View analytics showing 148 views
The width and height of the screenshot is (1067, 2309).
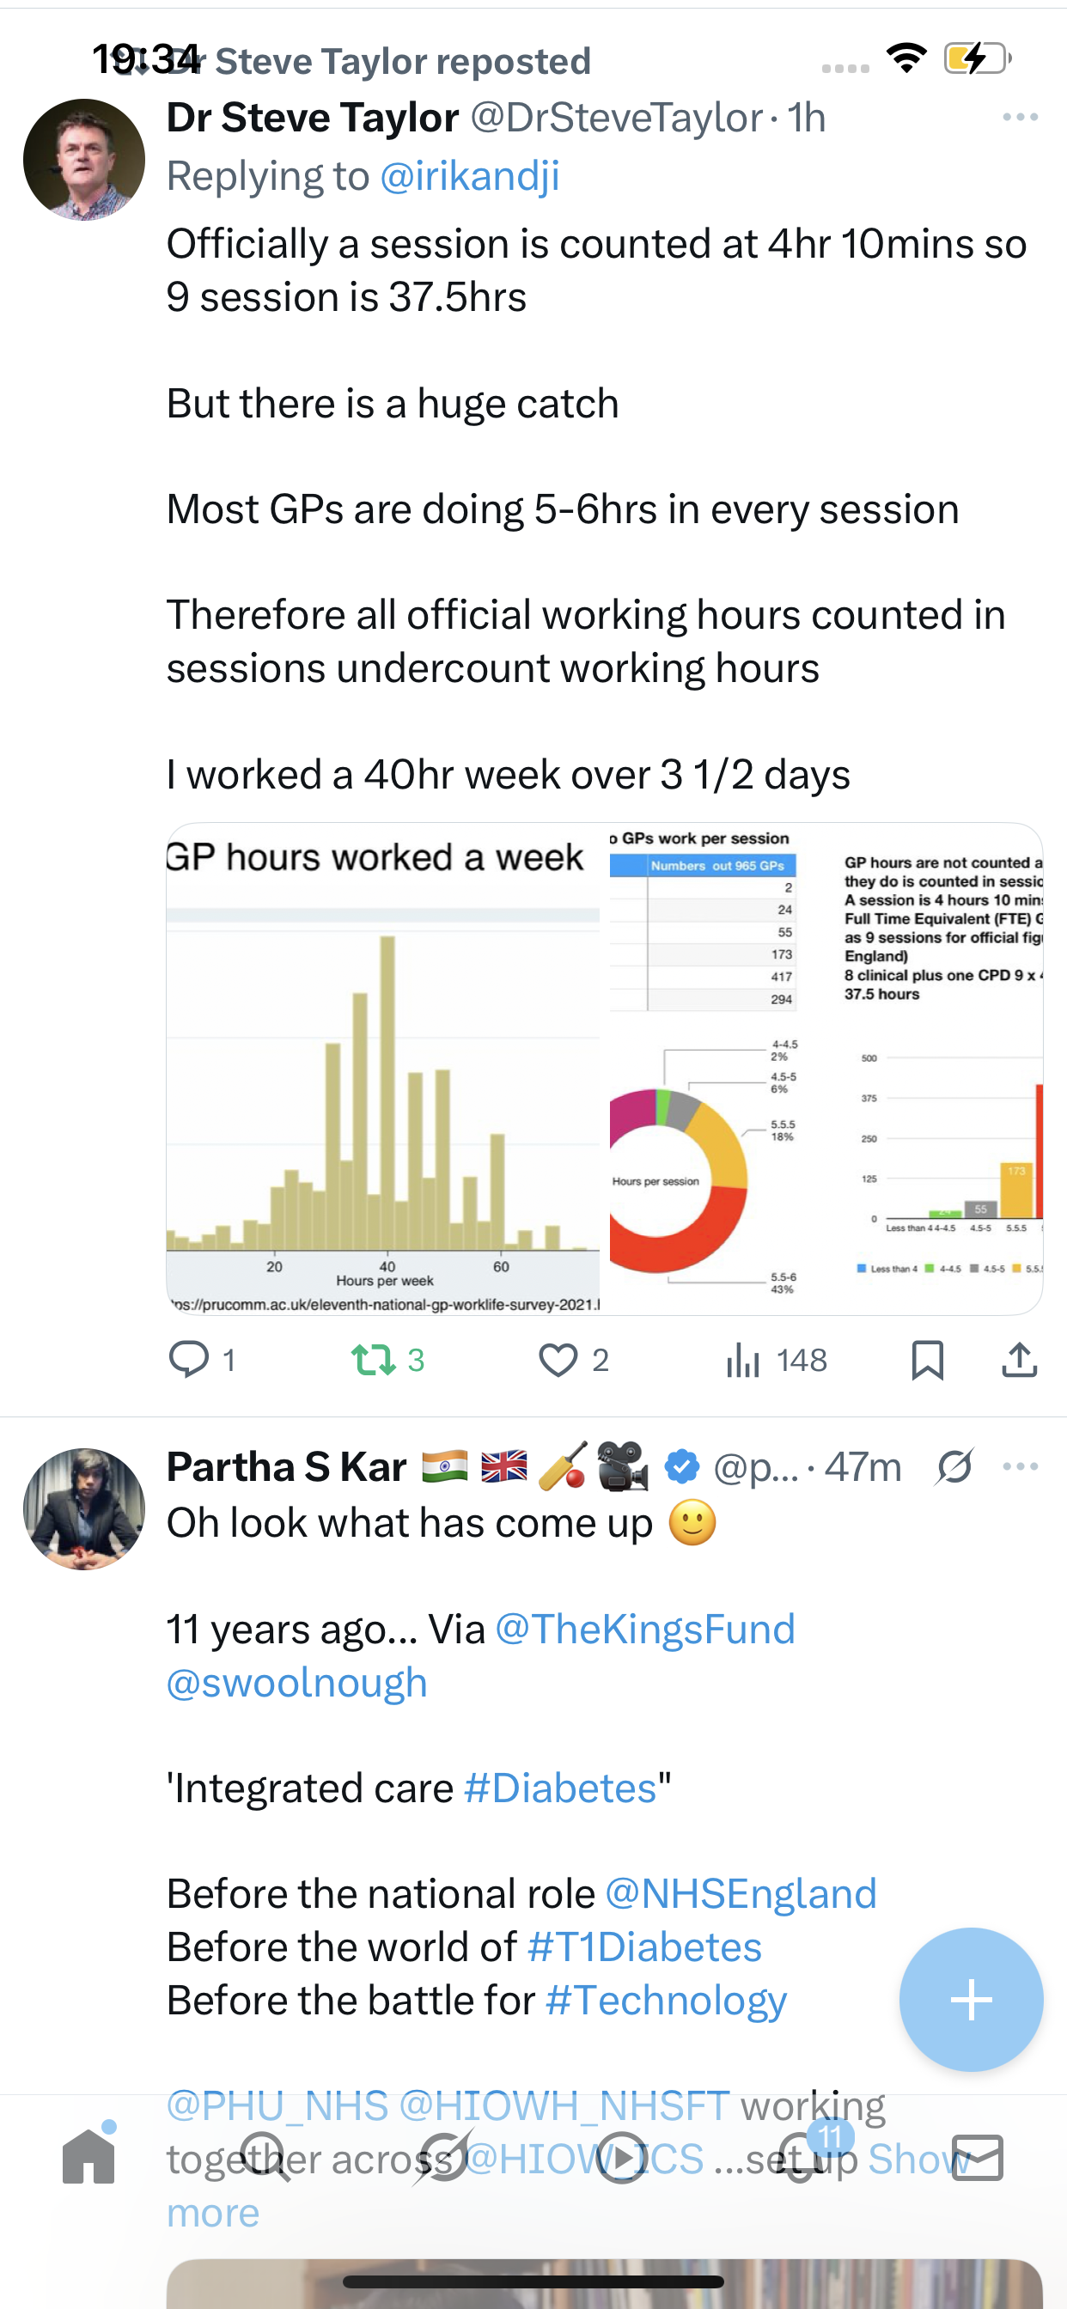[777, 1360]
